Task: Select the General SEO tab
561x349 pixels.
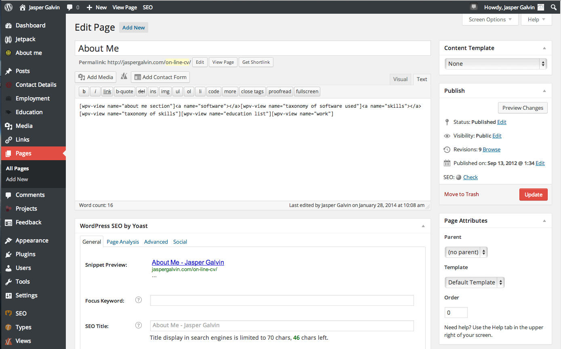Action: 92,242
